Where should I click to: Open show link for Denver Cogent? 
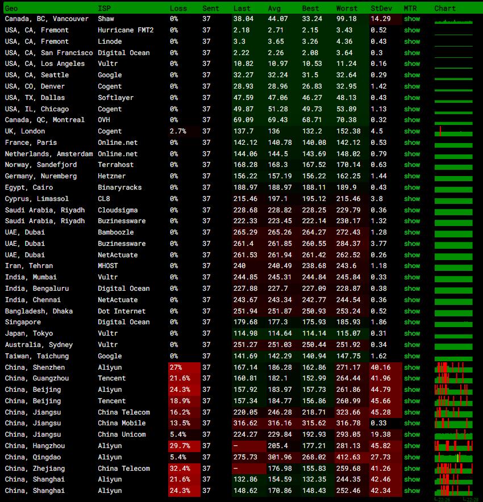(412, 86)
